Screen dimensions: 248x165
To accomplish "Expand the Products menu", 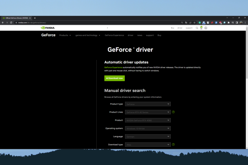I will coord(65,35).
